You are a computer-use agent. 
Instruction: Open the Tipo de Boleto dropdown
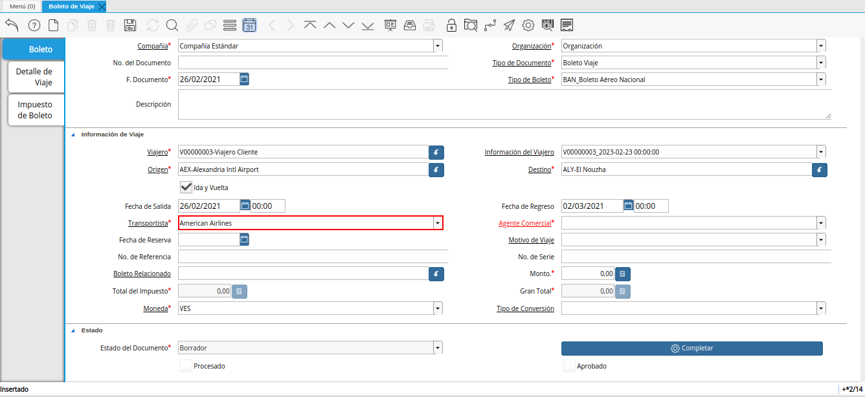(821, 80)
